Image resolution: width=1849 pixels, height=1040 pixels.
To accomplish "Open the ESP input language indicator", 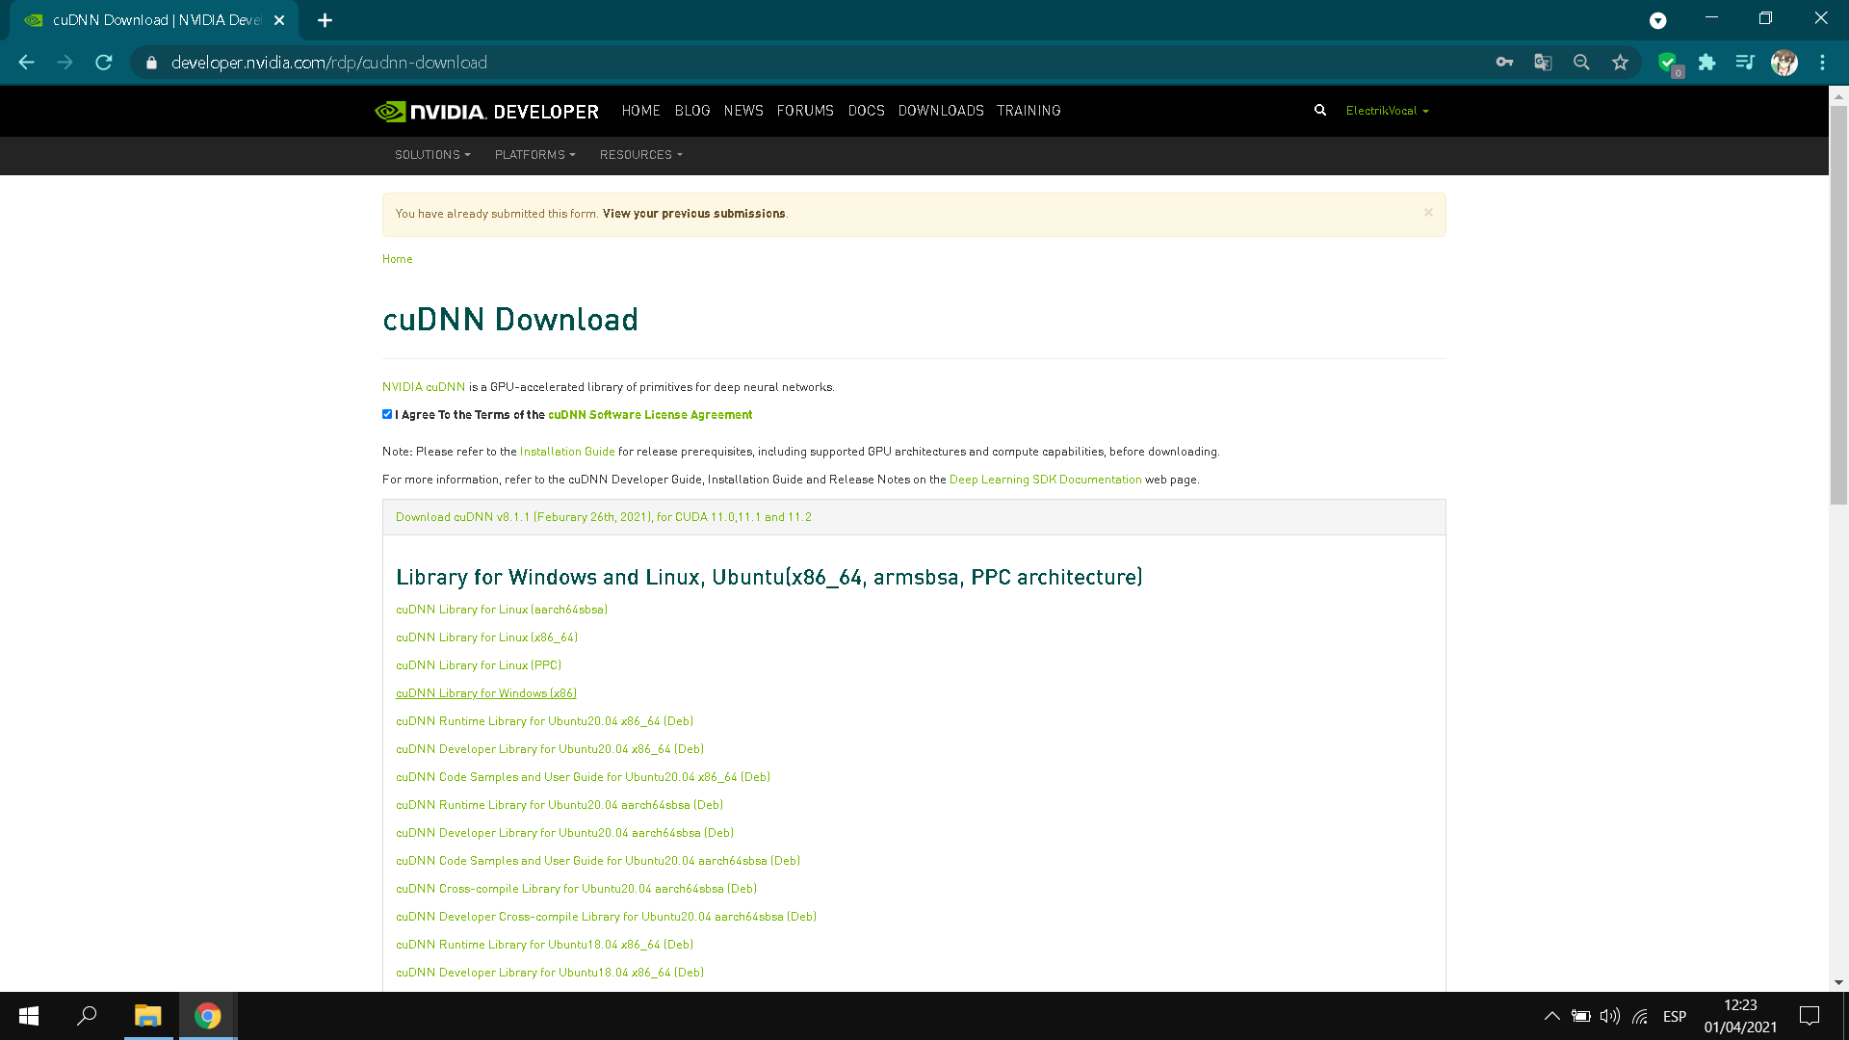I will coord(1675,1016).
